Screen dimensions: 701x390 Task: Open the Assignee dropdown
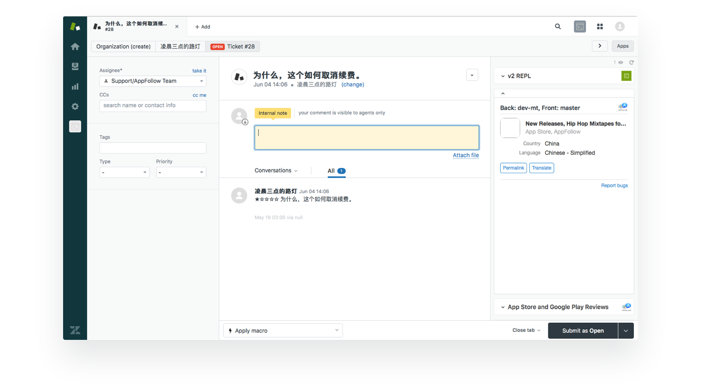point(153,81)
